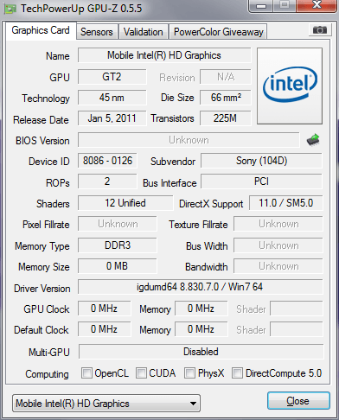Click the Die Size field 66 mm²

point(226,98)
